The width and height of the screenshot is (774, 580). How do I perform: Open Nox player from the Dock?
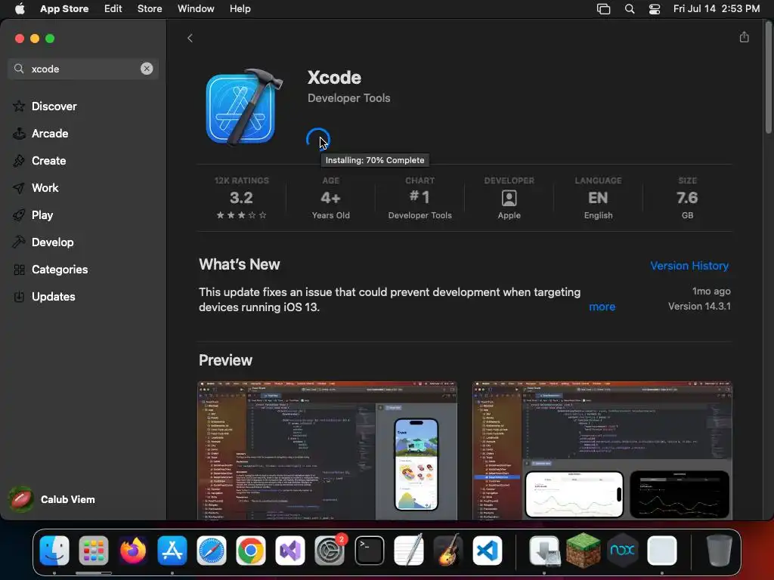(623, 551)
